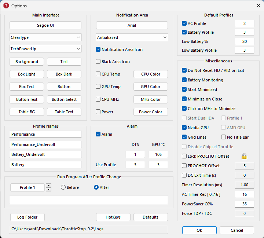
Task: Click the Table BG button
Action: [27, 112]
